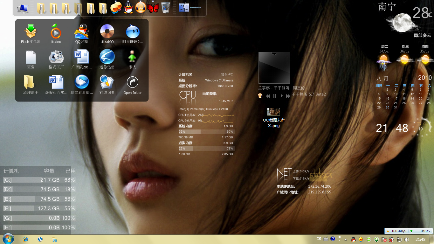Open the 米人 shortcut
The width and height of the screenshot is (434, 244).
133,59
